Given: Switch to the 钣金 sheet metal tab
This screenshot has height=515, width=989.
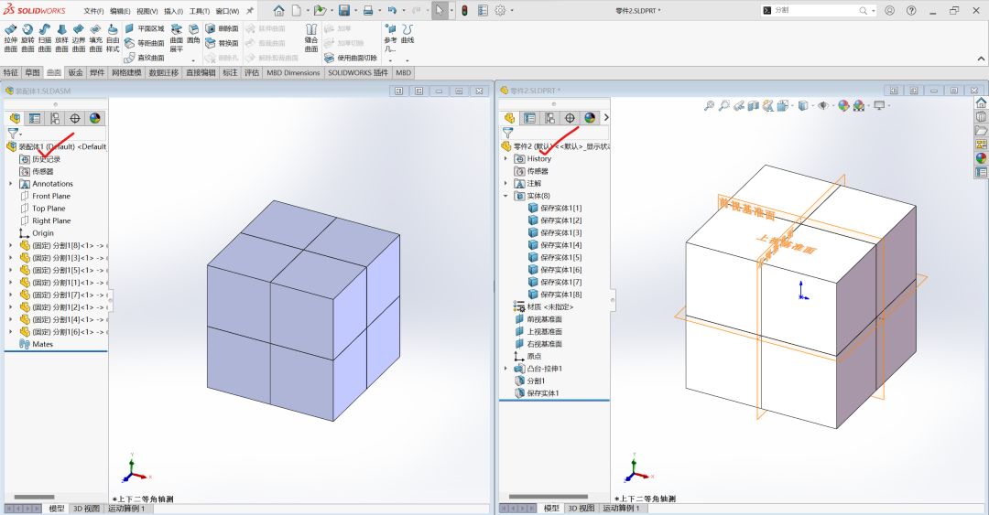Looking at the screenshot, I should click(x=75, y=72).
